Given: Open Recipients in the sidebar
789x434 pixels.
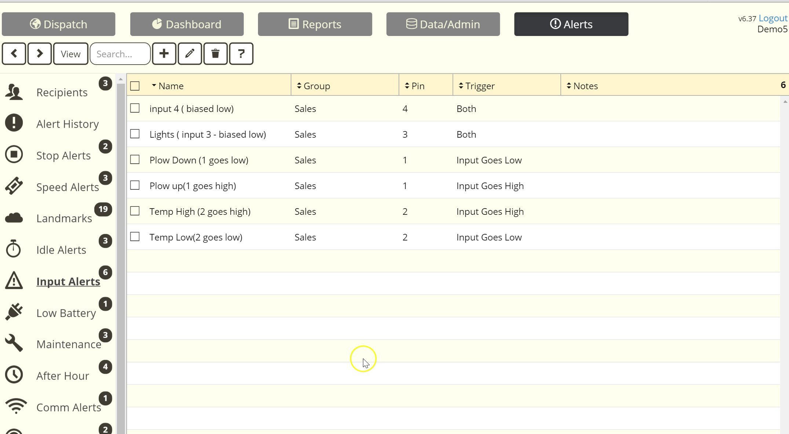Looking at the screenshot, I should [x=62, y=93].
